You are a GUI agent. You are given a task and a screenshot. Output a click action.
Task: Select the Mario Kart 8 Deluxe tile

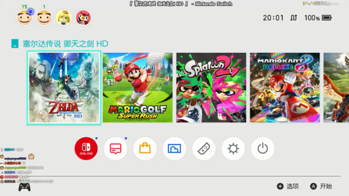click(x=285, y=88)
